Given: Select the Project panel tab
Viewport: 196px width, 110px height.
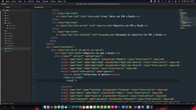Looking at the screenshot, I should 7,7.
